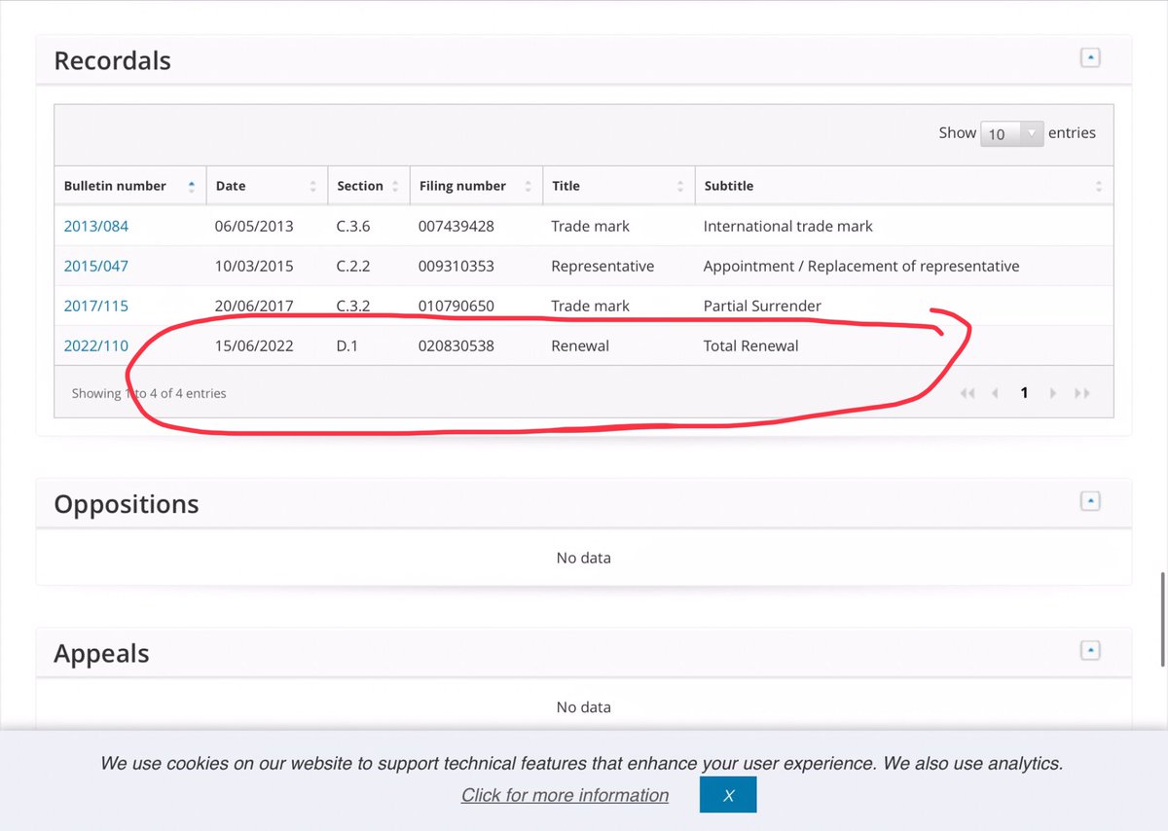The height and width of the screenshot is (831, 1168).
Task: Click section cell C.3.6
Action: click(x=354, y=226)
